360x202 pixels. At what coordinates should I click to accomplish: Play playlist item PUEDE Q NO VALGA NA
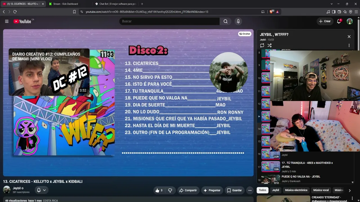[x=305, y=179]
